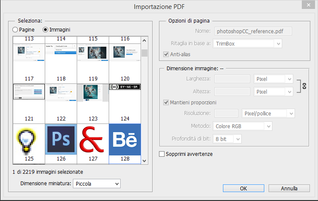
Task: Click the thumbnail list scrollbar thumb
Action: 145,53
